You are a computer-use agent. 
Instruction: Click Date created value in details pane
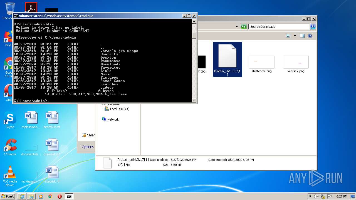click(241, 160)
